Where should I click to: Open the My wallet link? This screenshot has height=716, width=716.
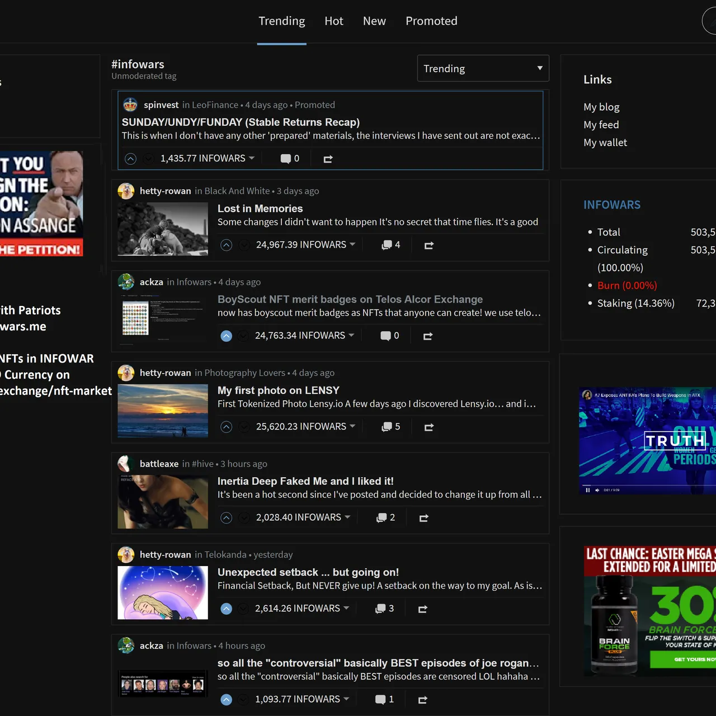(x=605, y=143)
